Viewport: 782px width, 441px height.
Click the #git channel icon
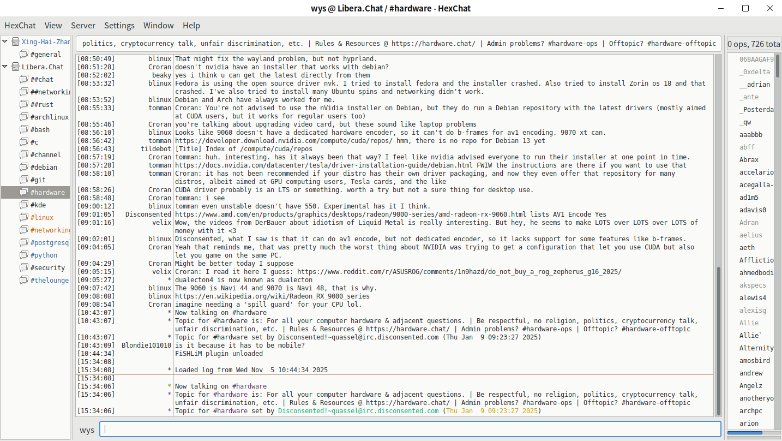point(24,180)
